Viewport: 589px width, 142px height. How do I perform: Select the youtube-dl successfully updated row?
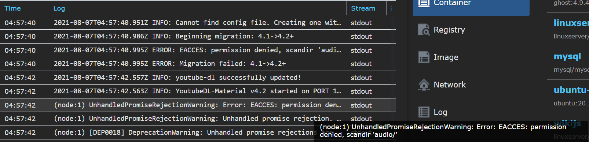[x=198, y=78]
